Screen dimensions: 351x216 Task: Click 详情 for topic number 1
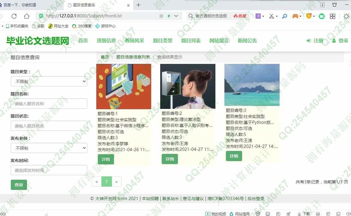106,159
